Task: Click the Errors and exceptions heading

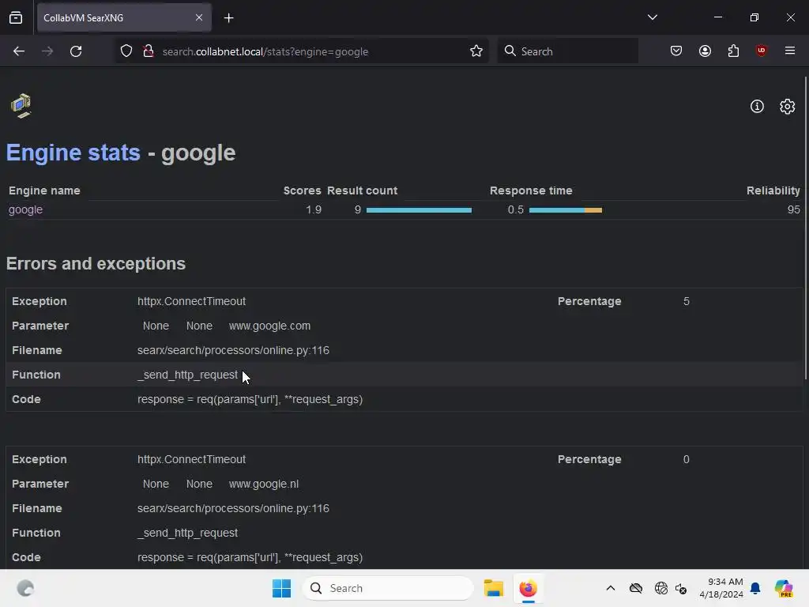Action: tap(96, 264)
